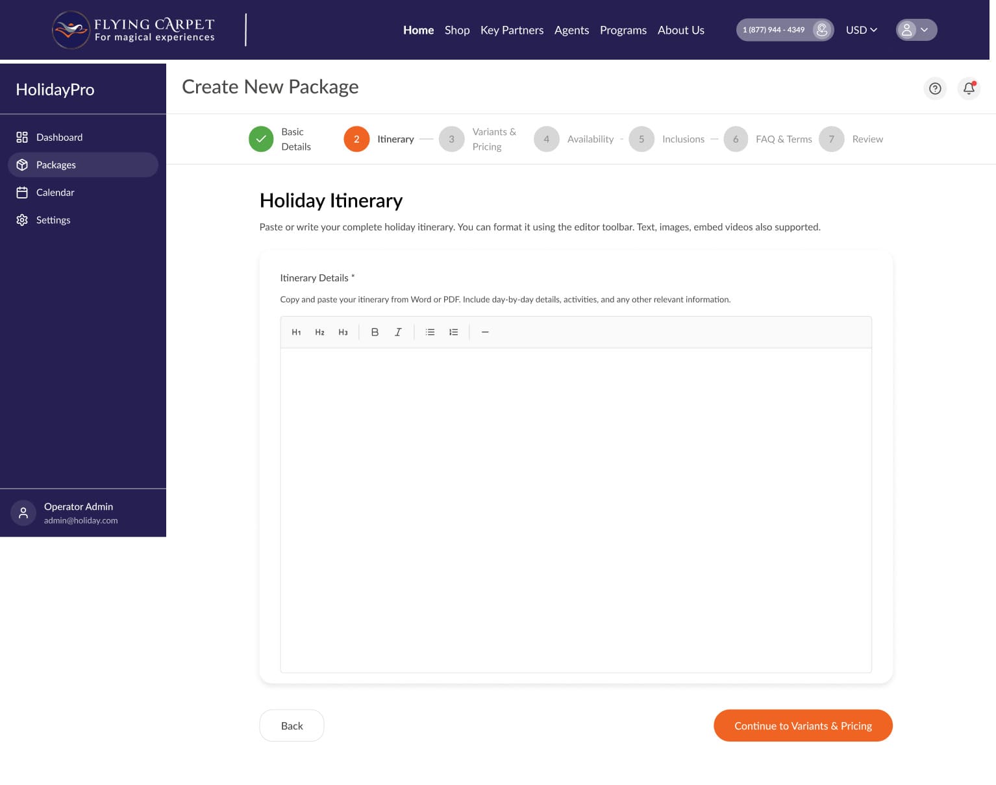Open About Us in top navigation

681,30
